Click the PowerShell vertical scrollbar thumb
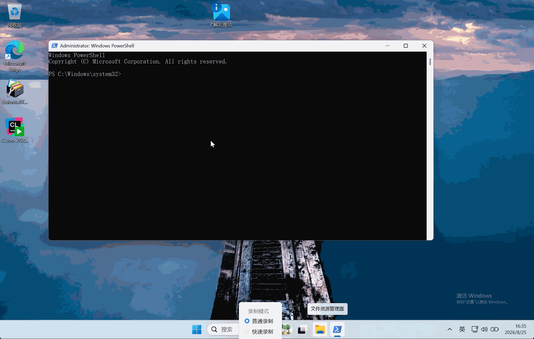The width and height of the screenshot is (534, 339). [x=430, y=62]
